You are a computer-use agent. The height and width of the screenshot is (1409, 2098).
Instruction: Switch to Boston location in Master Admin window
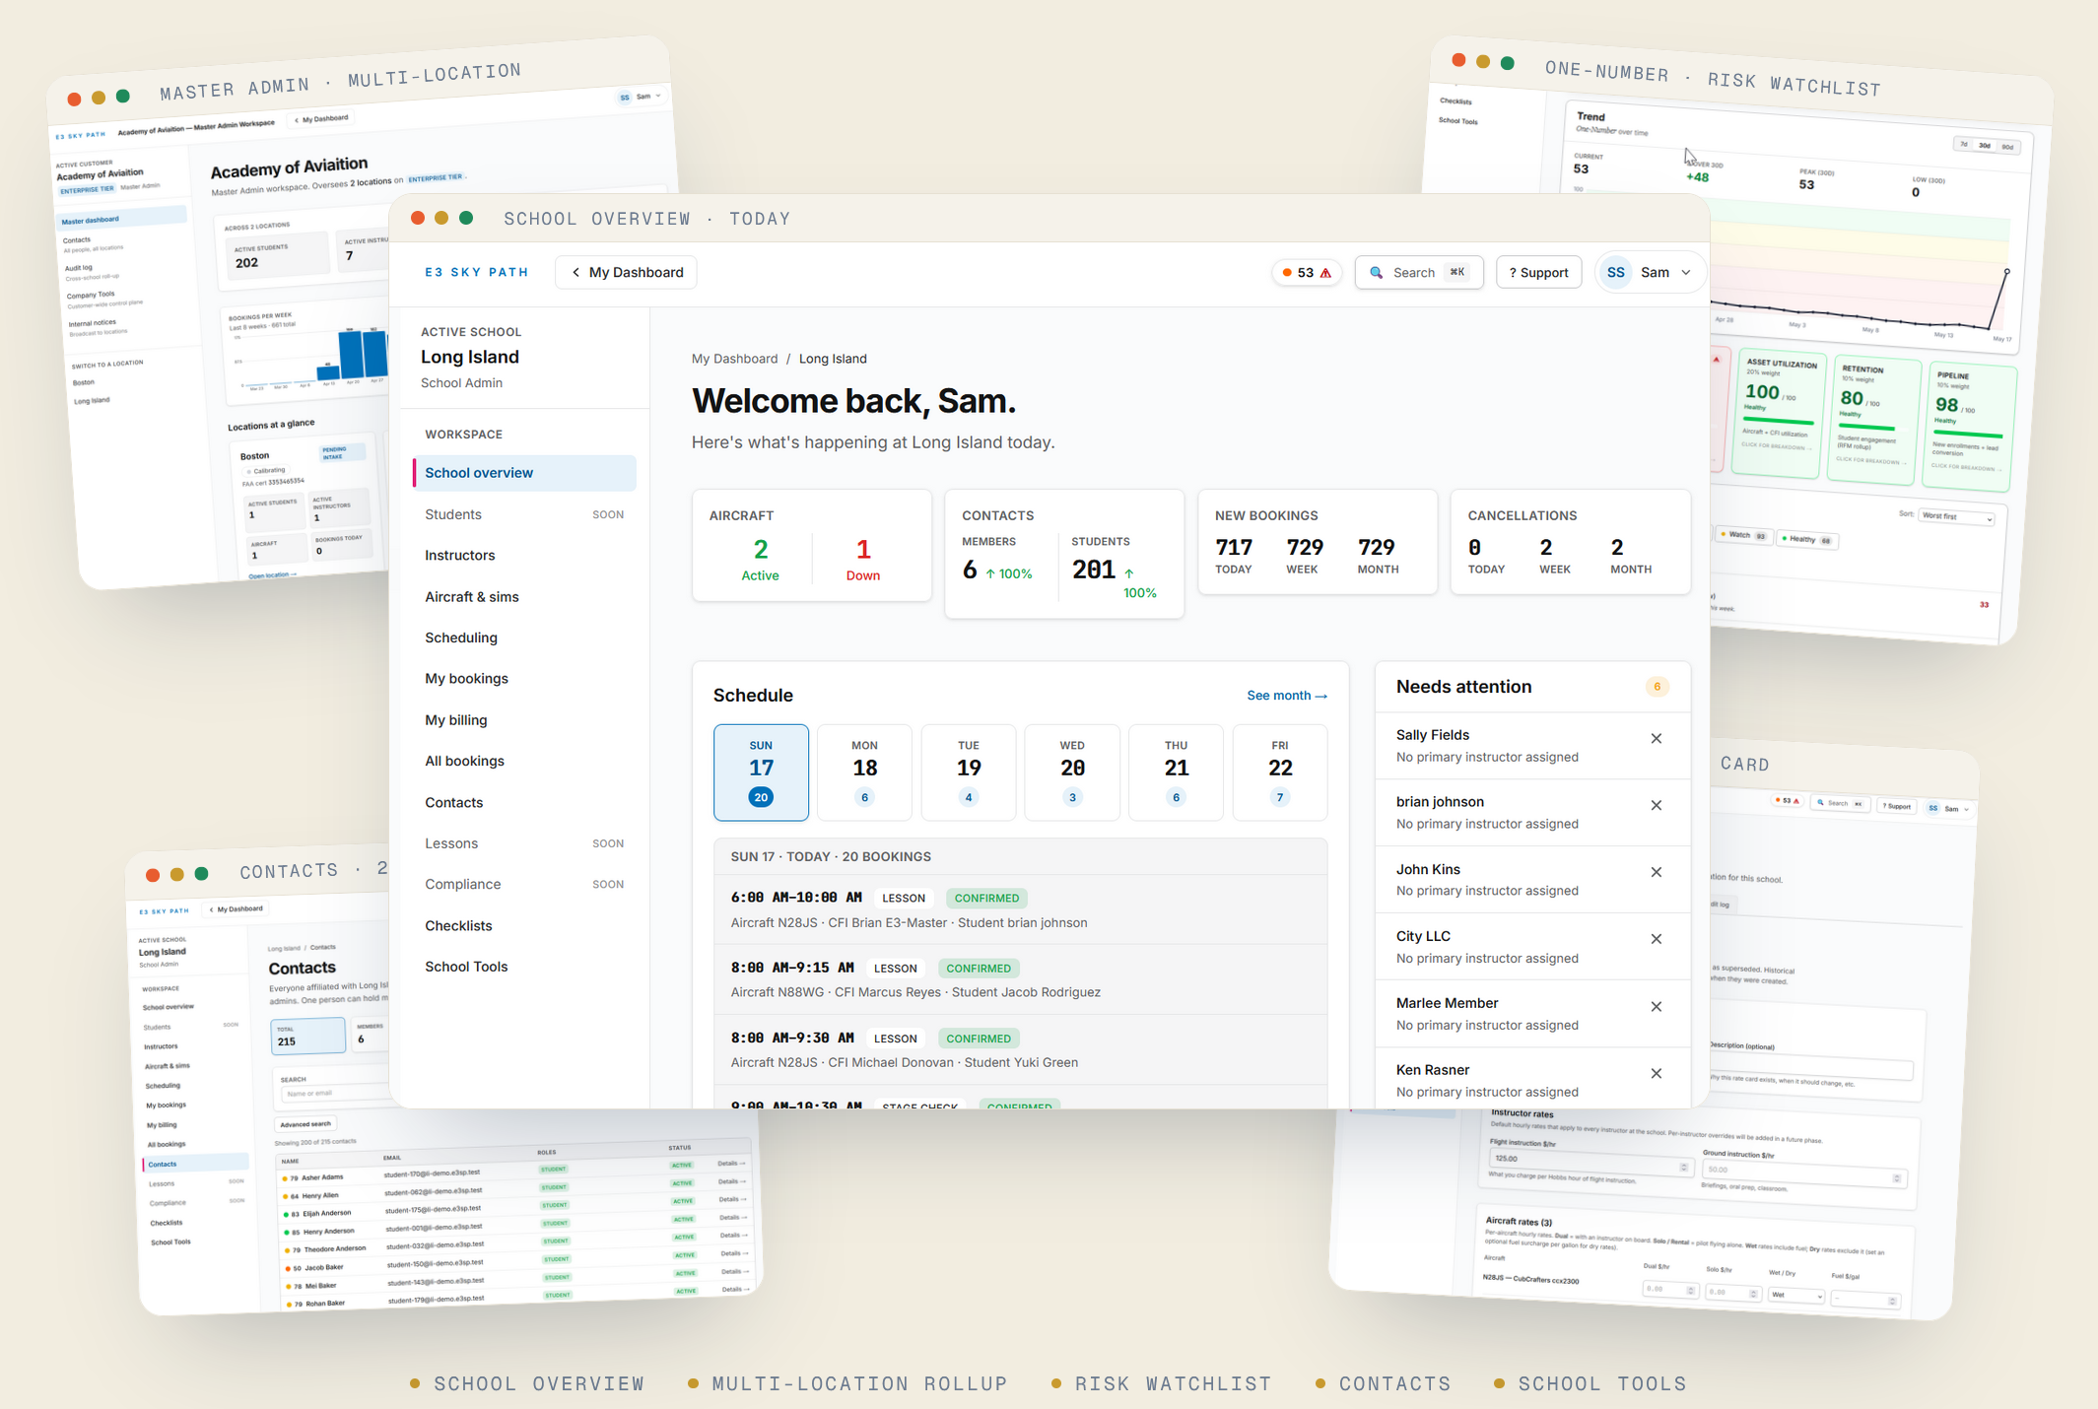point(84,381)
